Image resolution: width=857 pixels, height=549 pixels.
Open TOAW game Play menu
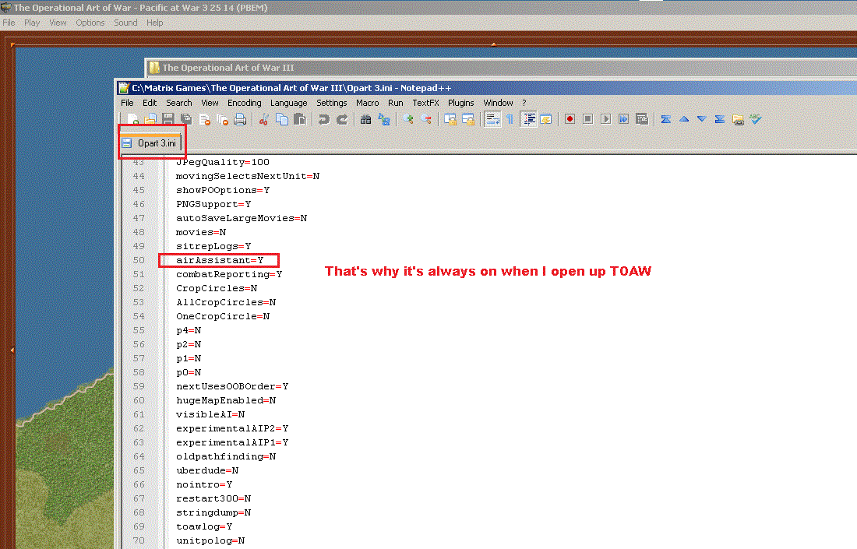click(32, 23)
